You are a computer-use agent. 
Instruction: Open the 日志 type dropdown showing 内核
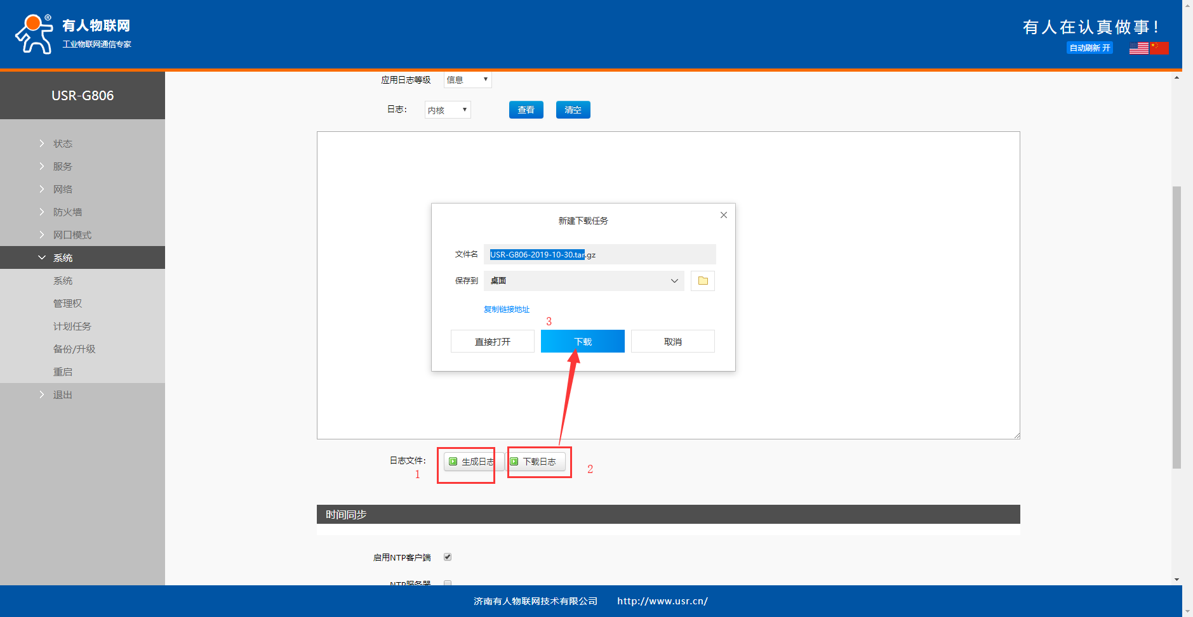click(448, 110)
